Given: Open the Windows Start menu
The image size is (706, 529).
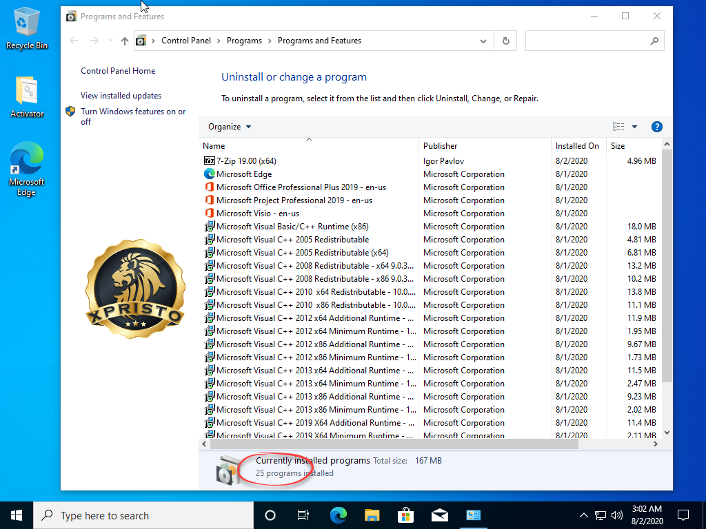Looking at the screenshot, I should tap(17, 515).
